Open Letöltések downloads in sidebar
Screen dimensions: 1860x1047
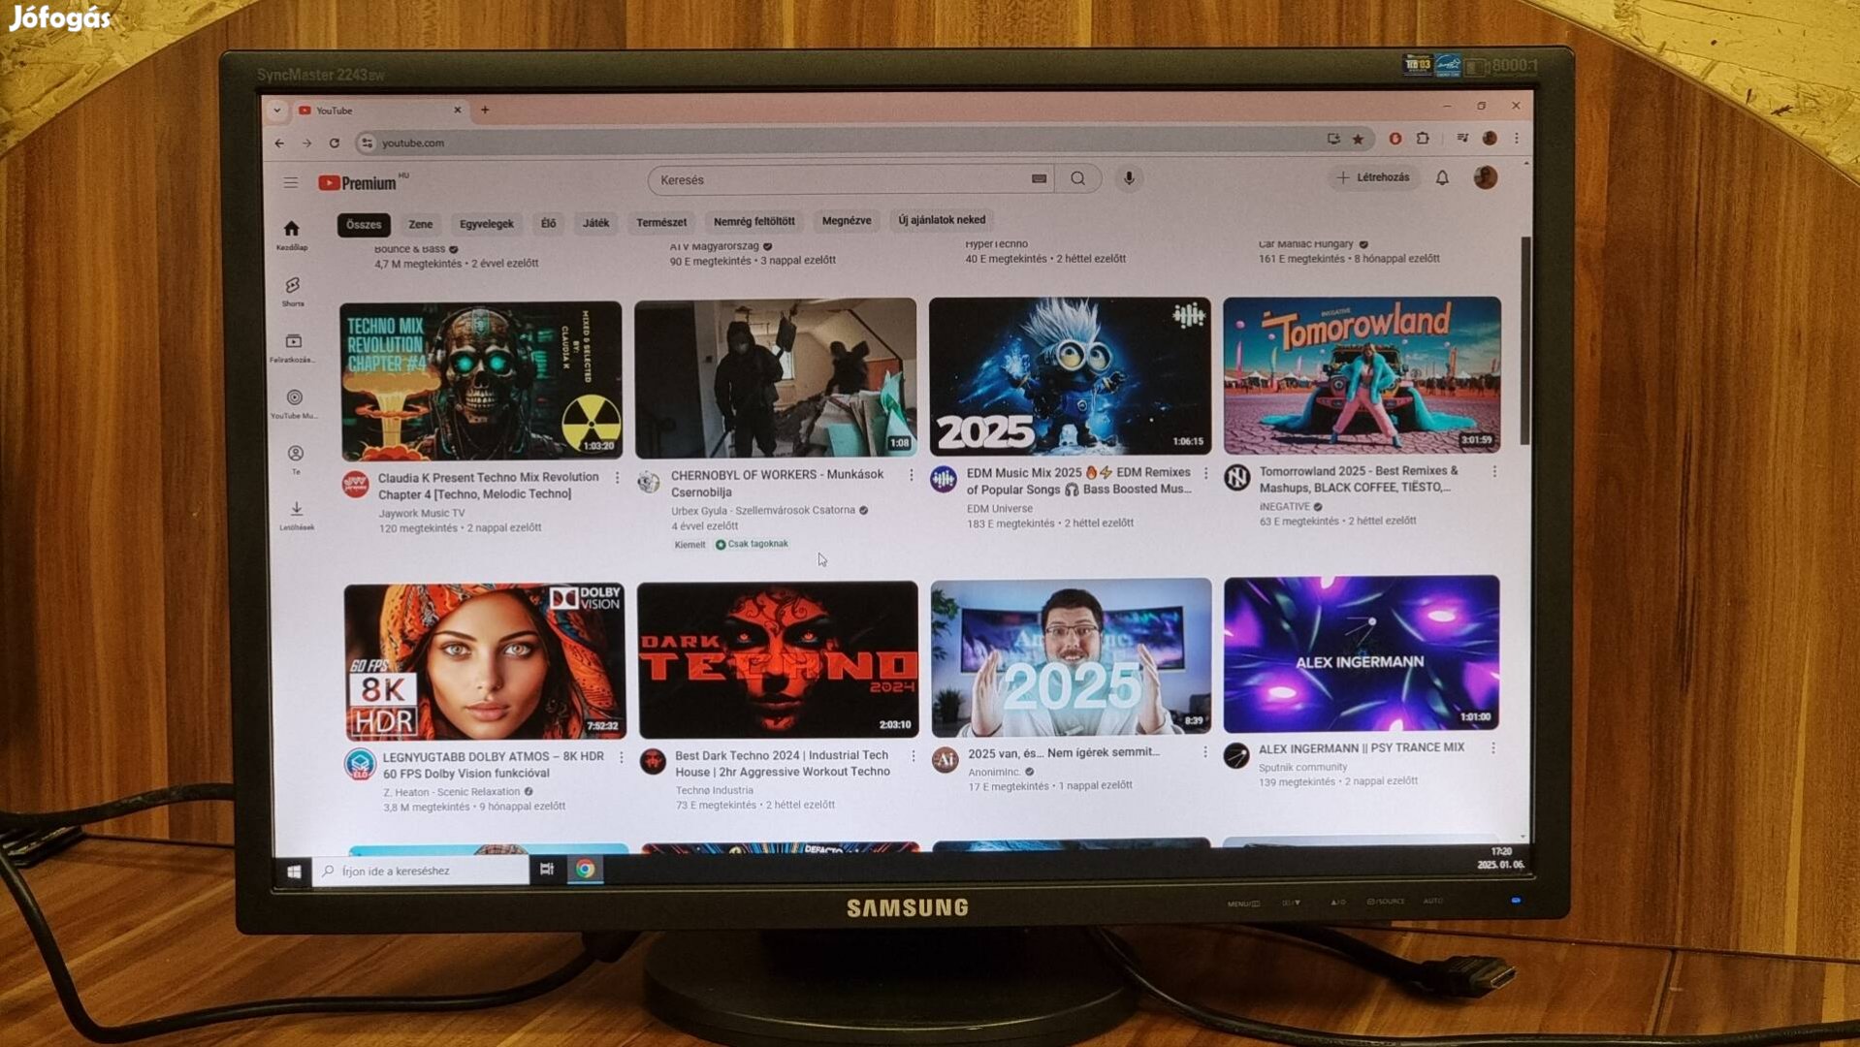coord(297,515)
